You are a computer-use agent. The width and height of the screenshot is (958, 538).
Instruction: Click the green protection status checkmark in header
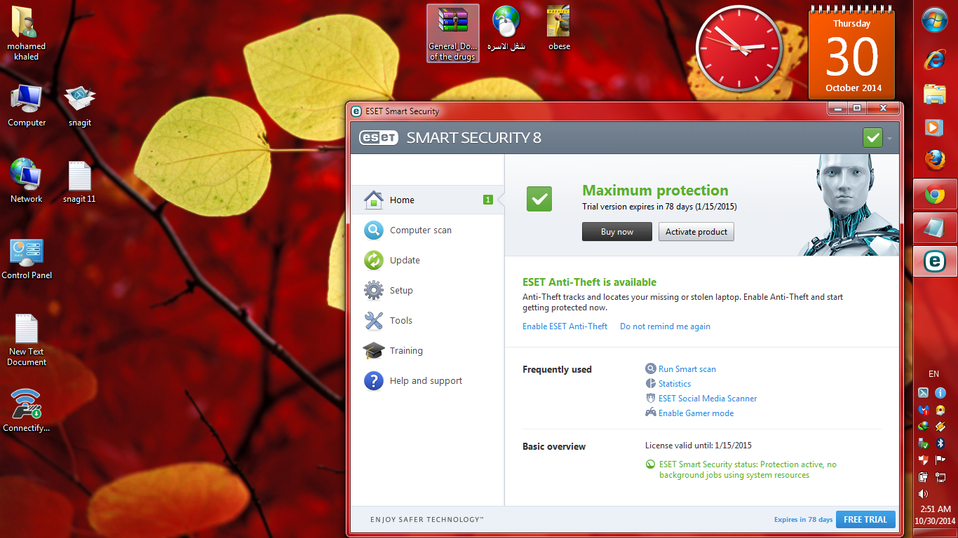(873, 138)
